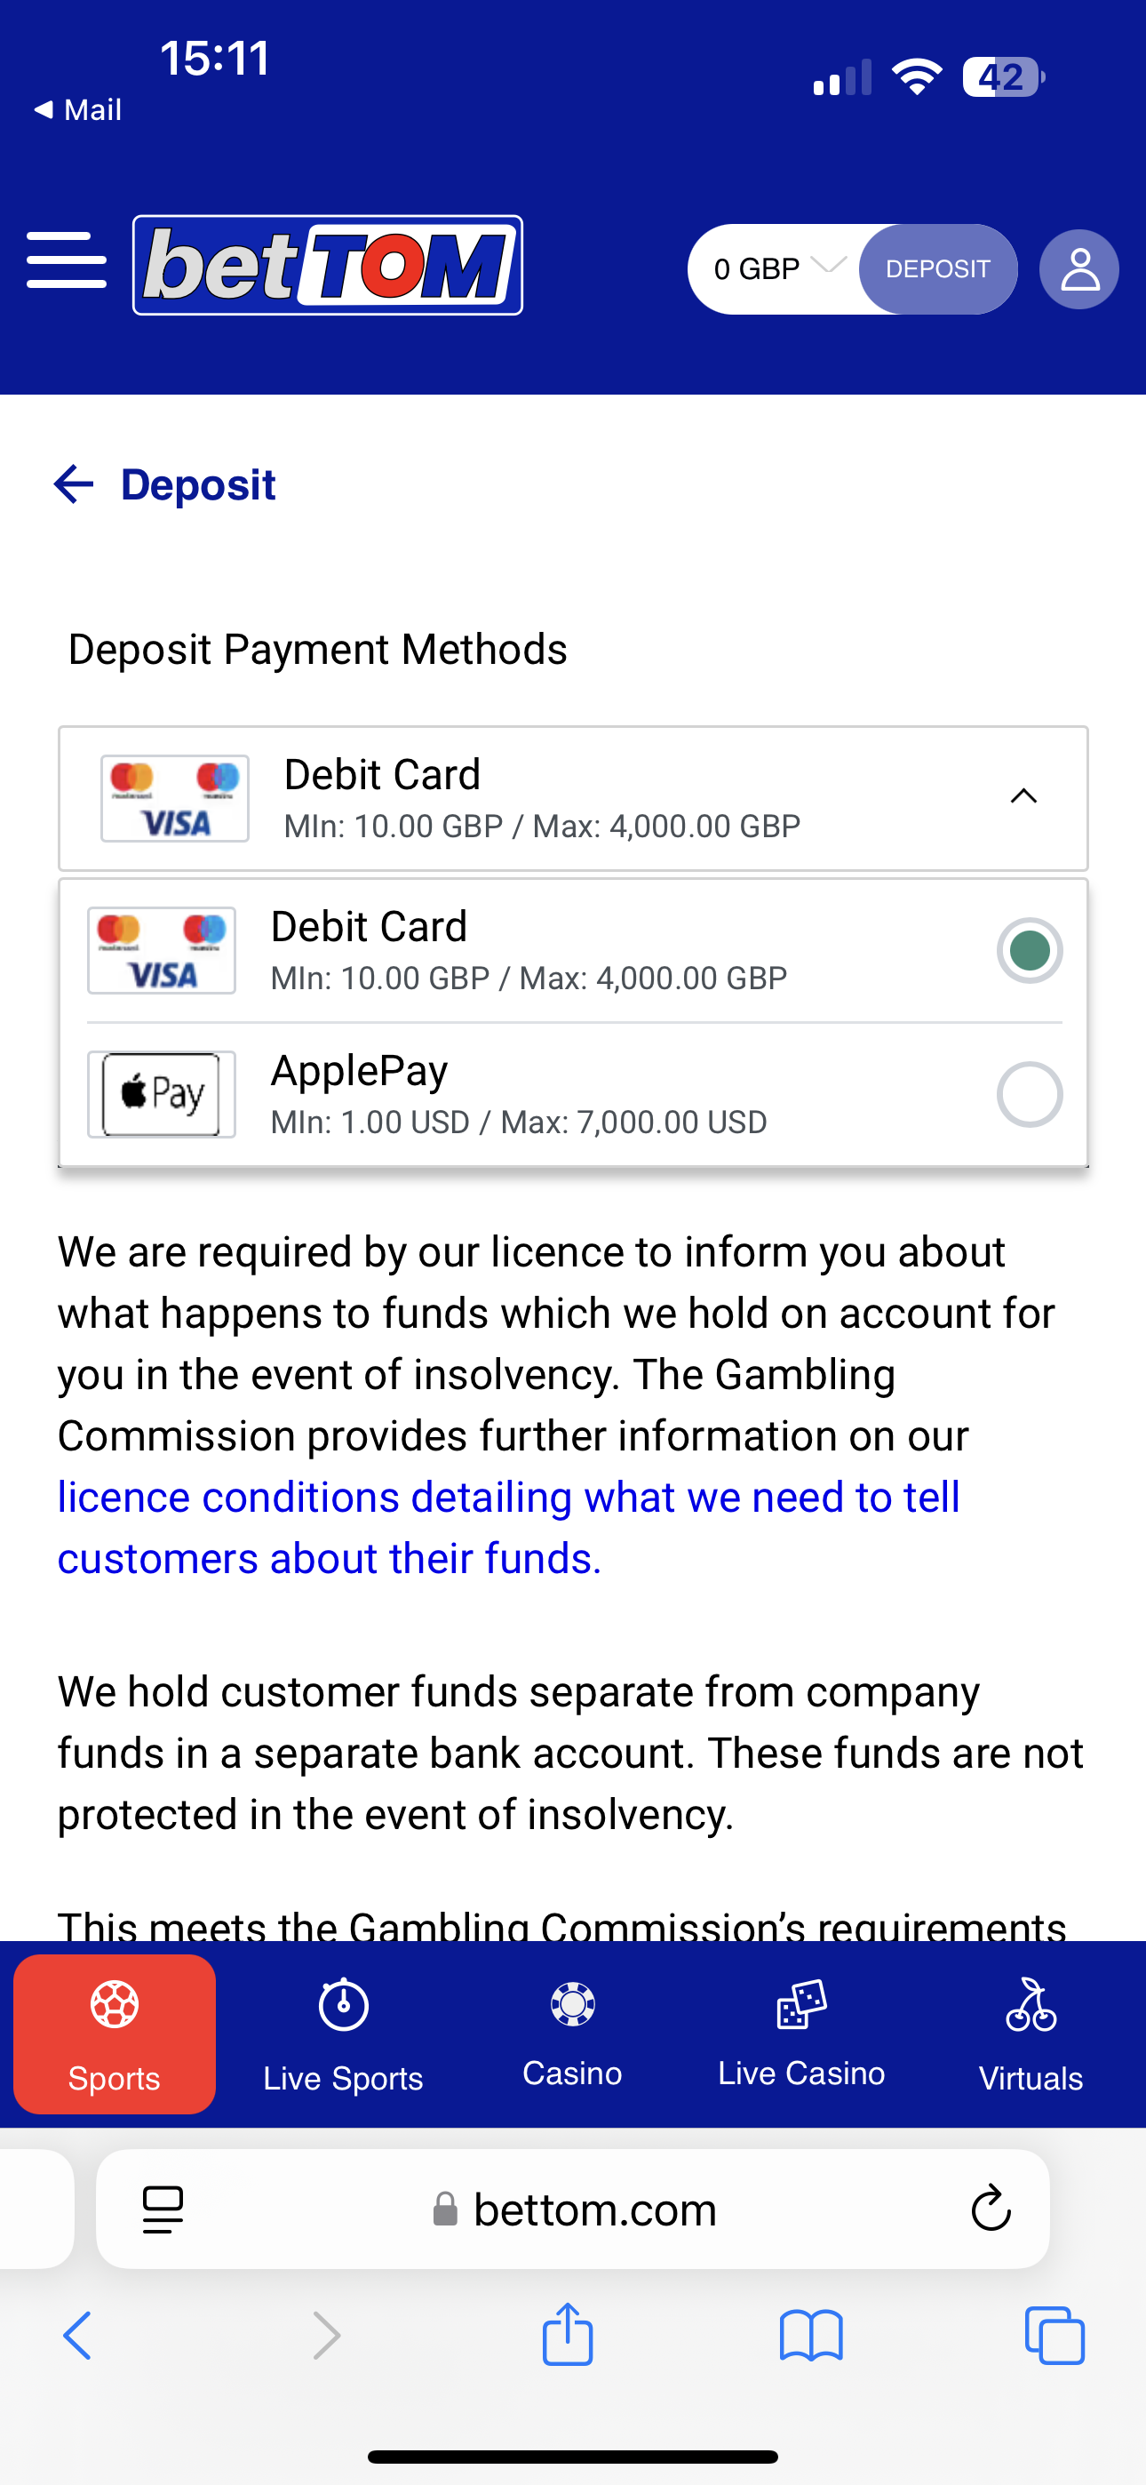Tap the bettom.com address bar
The width and height of the screenshot is (1146, 2485).
(x=594, y=2208)
